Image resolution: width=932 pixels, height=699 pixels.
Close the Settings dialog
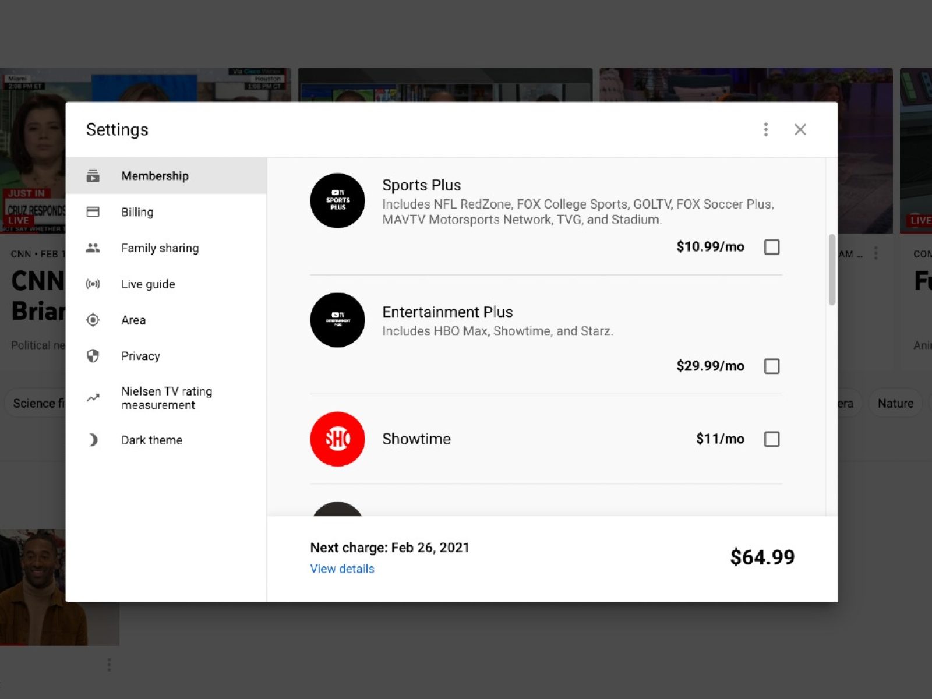800,129
